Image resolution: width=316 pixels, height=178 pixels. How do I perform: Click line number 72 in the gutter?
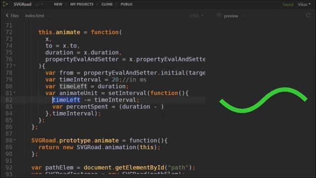pyautogui.click(x=9, y=32)
